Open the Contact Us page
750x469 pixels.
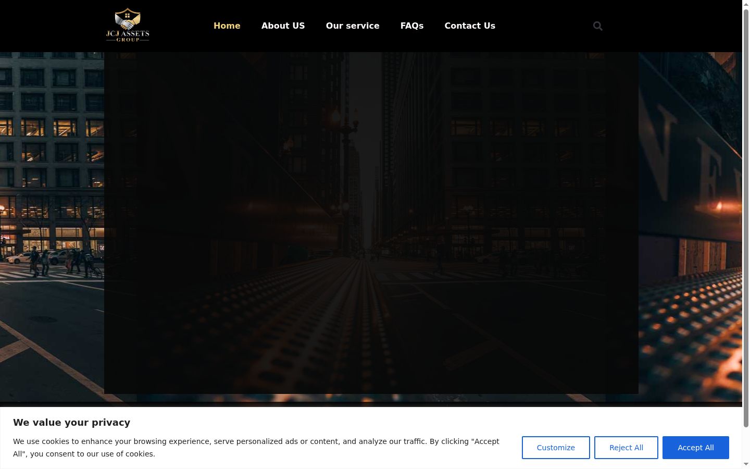pos(470,26)
